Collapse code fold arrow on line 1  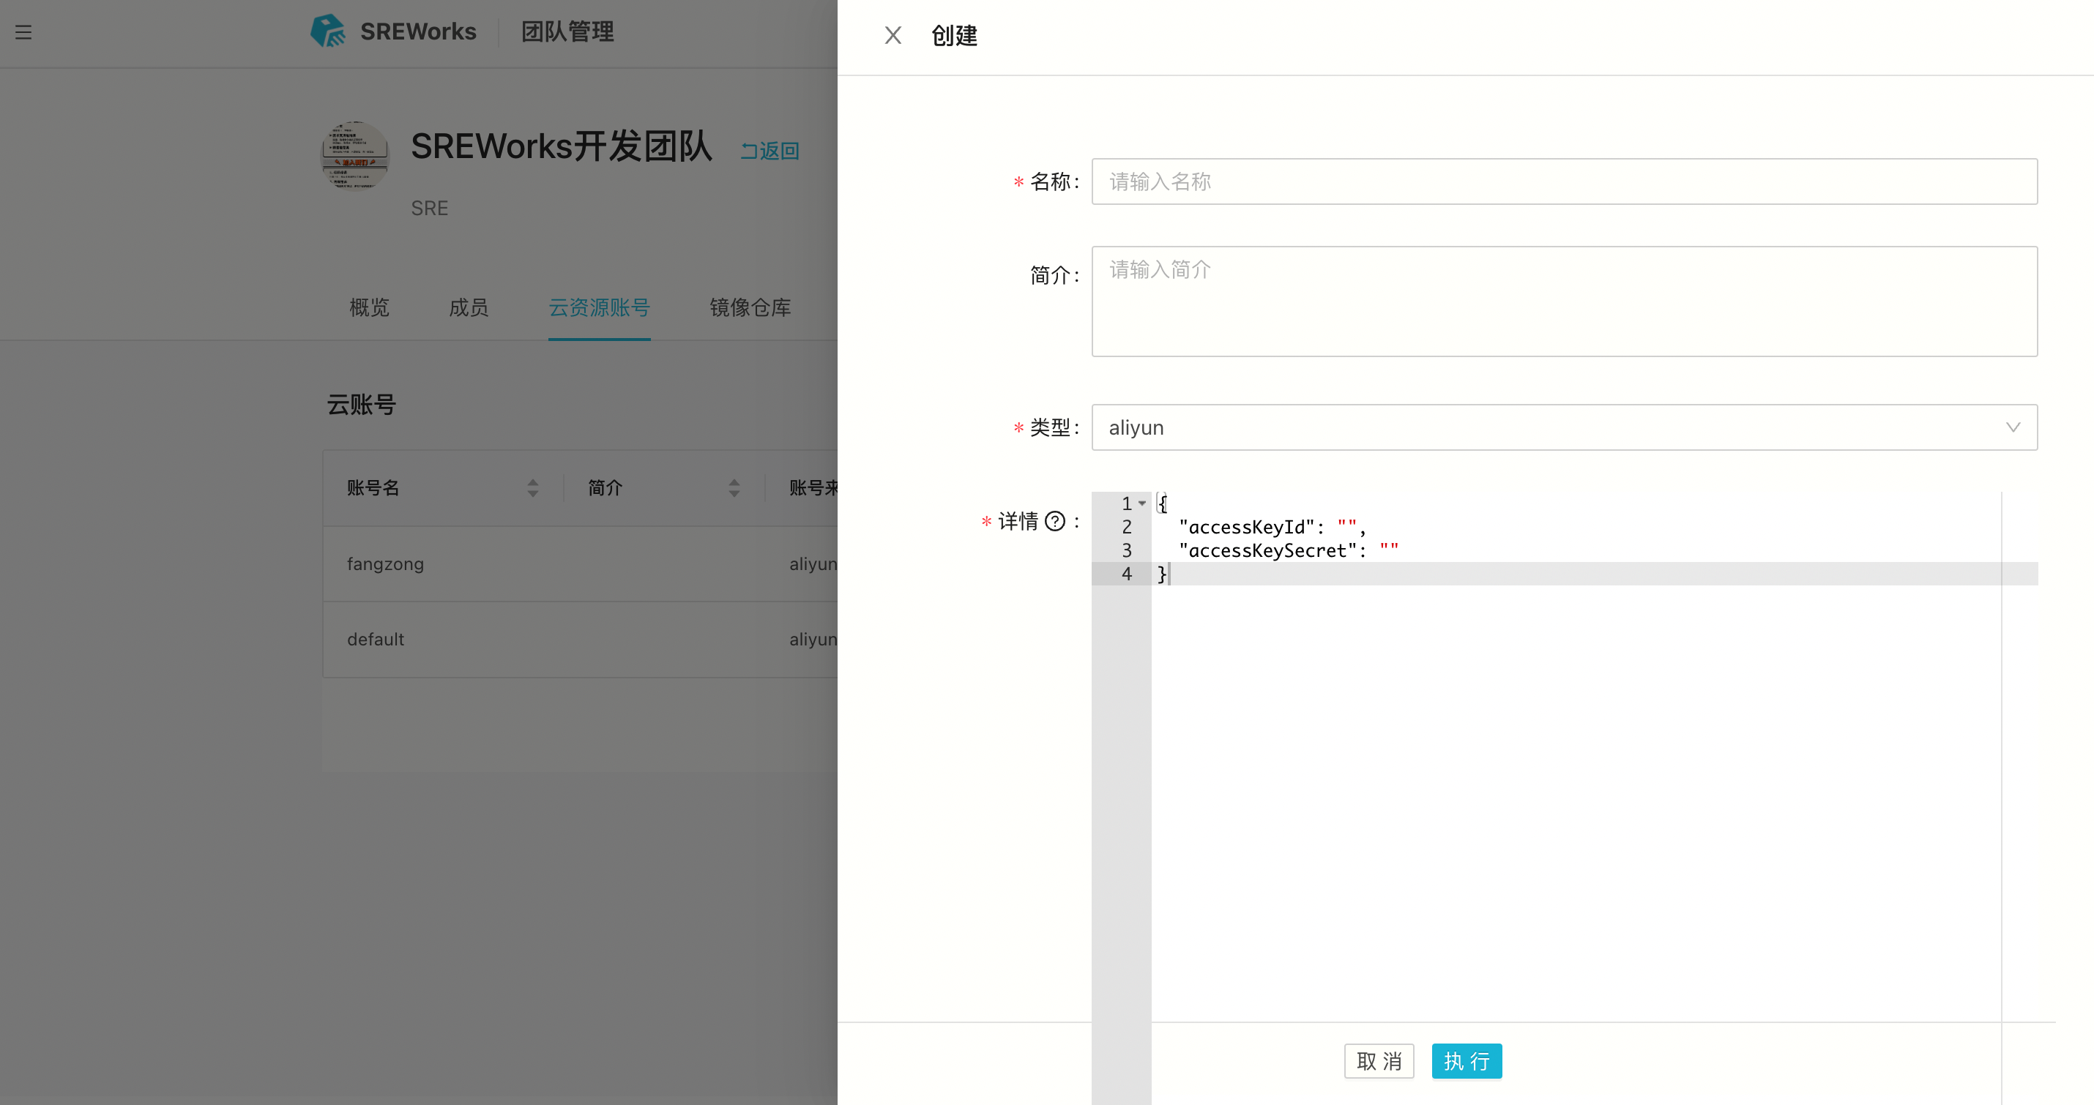(x=1142, y=503)
